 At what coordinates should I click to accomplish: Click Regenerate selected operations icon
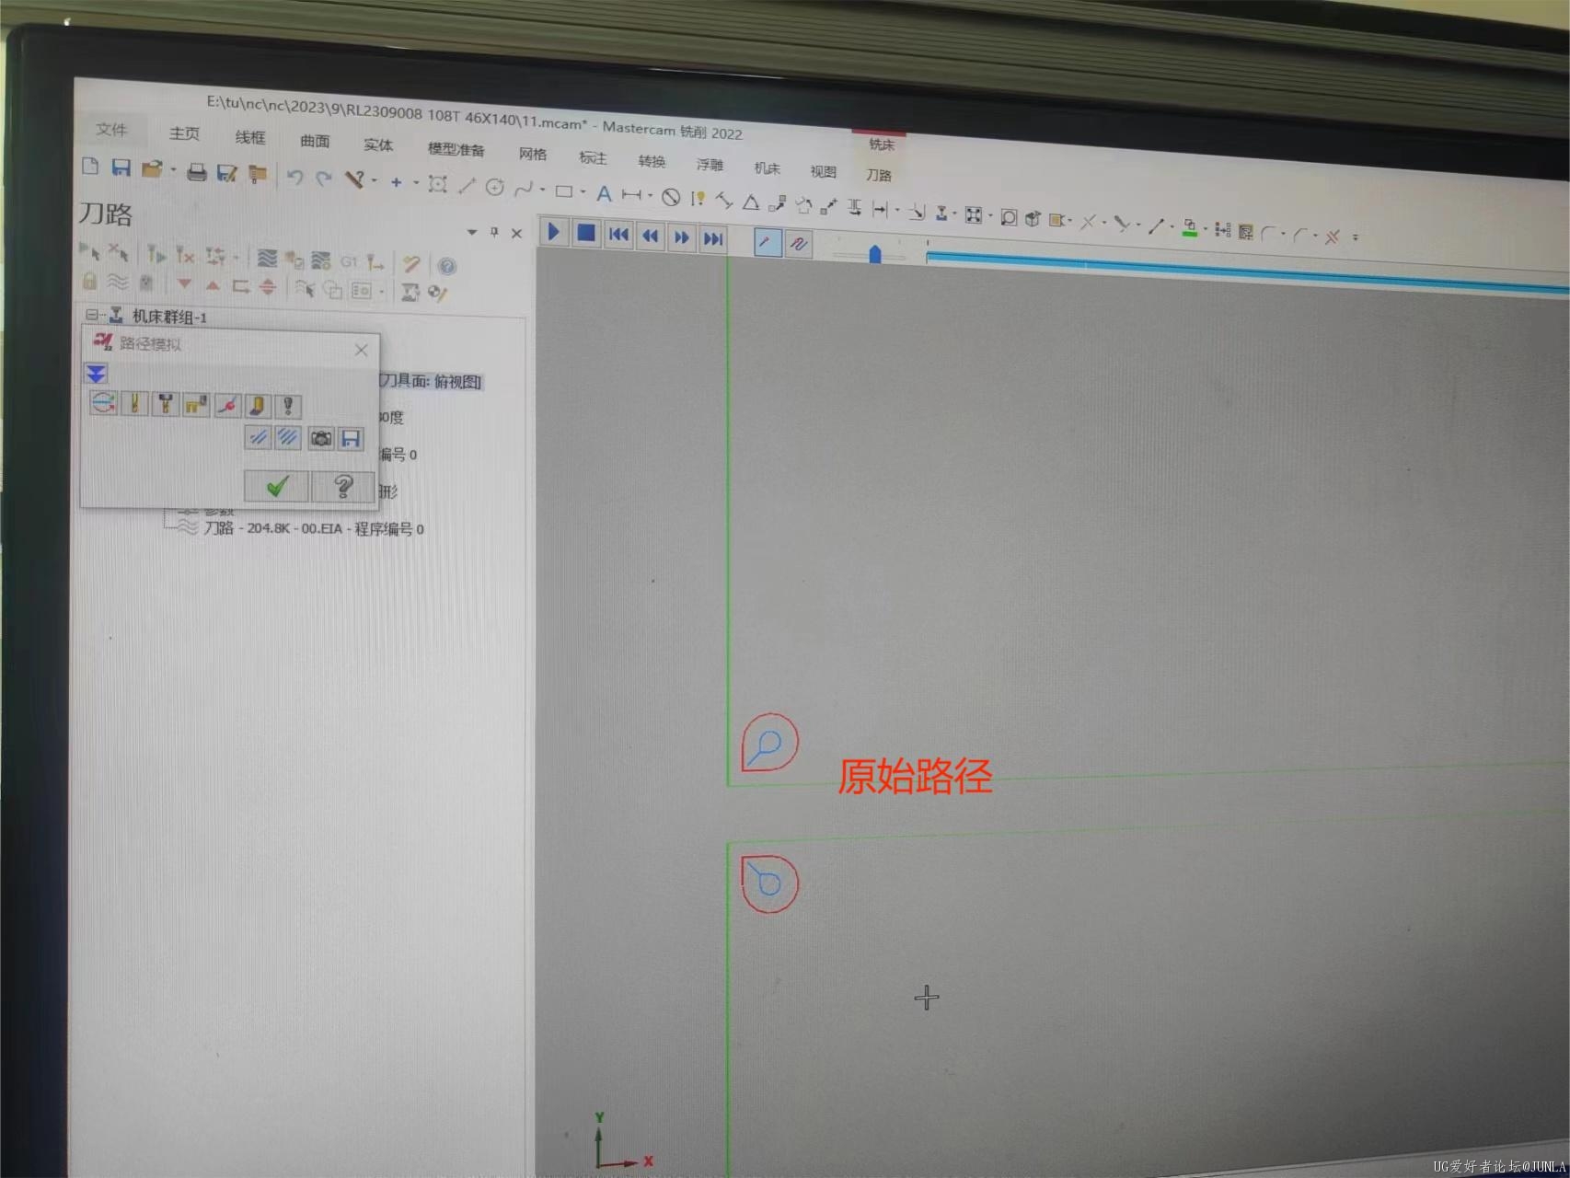[156, 254]
